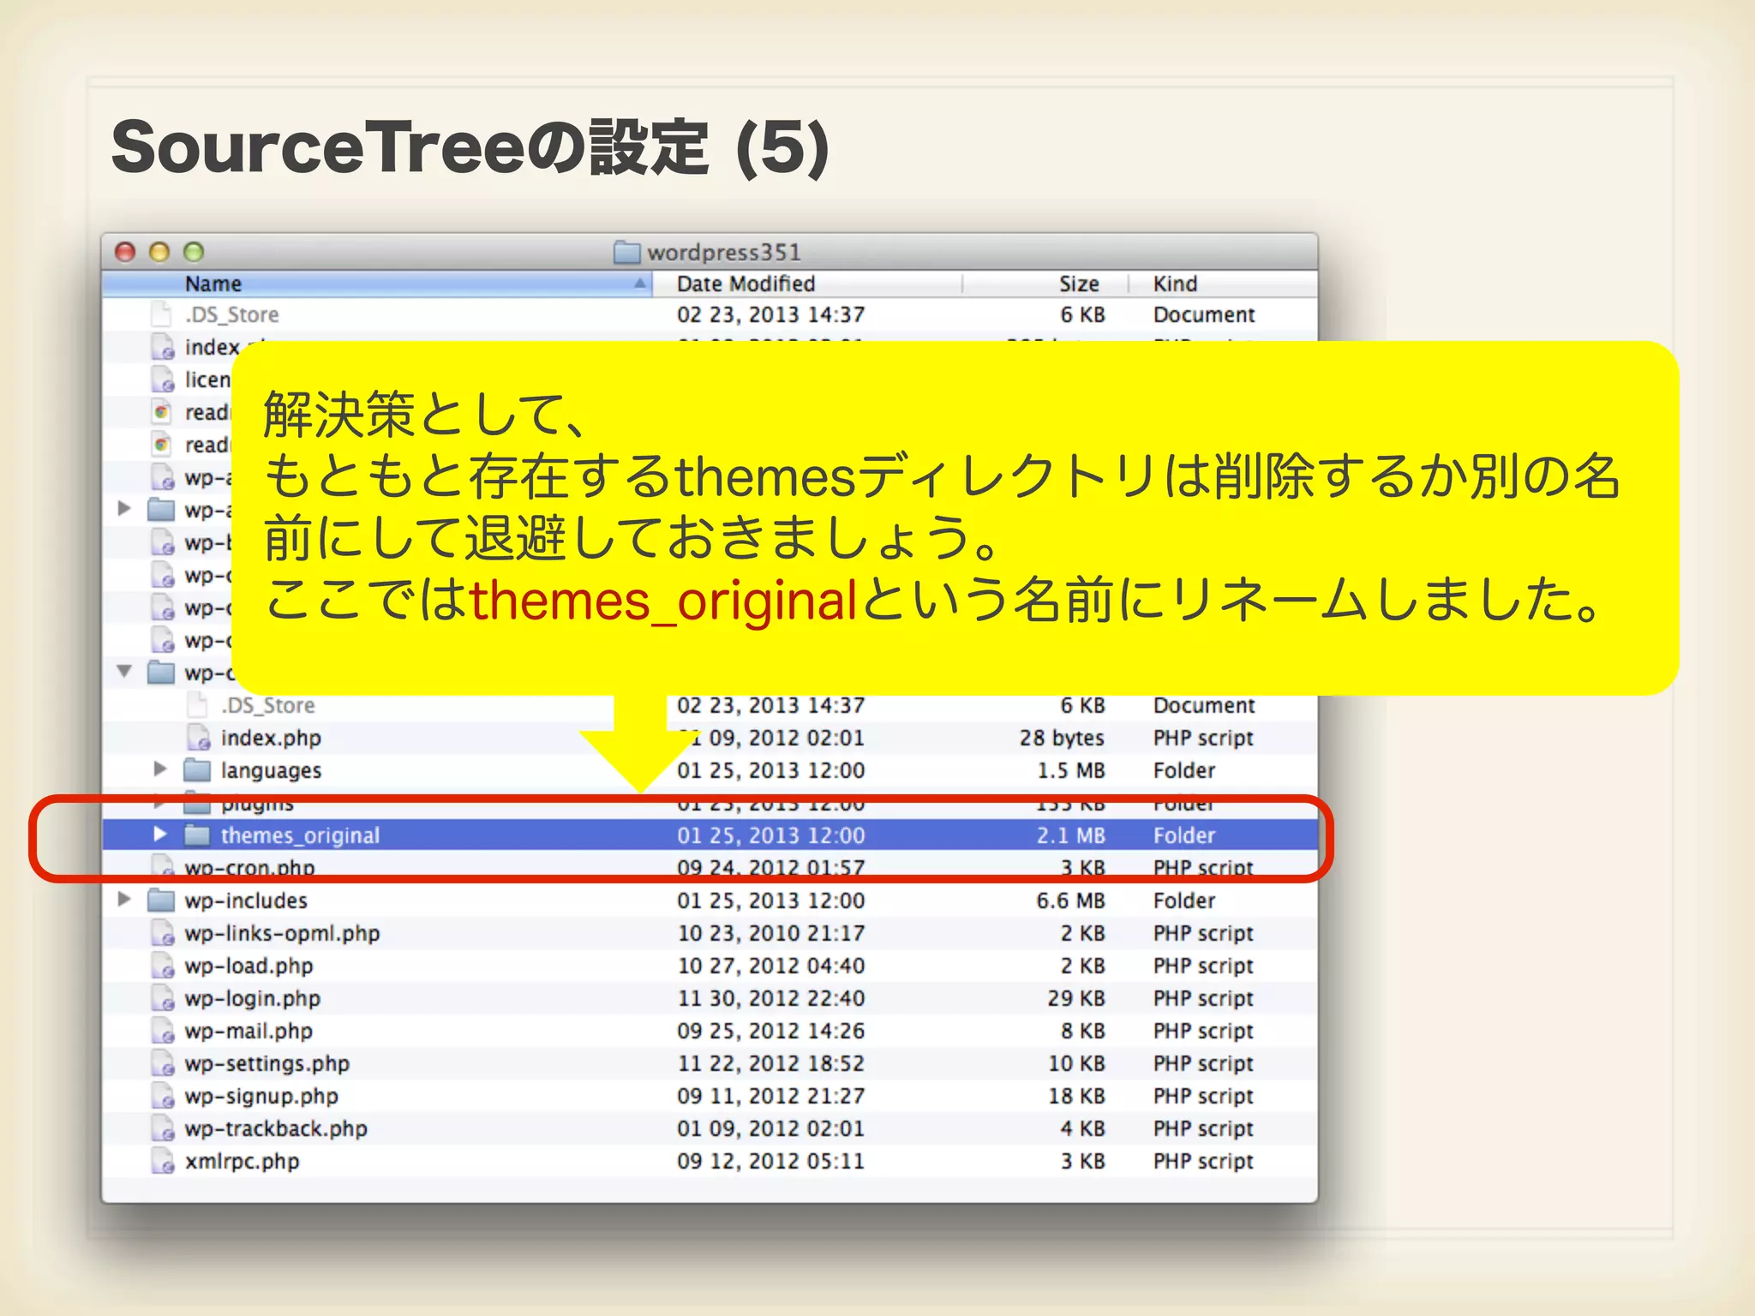
Task: Select the index.php inside wp-content
Action: pyautogui.click(x=271, y=738)
